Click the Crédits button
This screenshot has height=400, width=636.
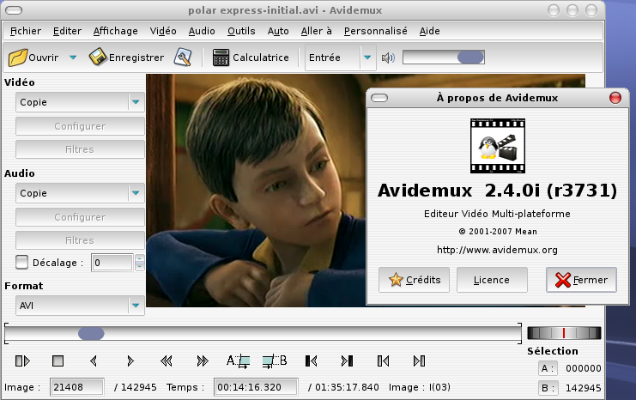pyautogui.click(x=415, y=280)
